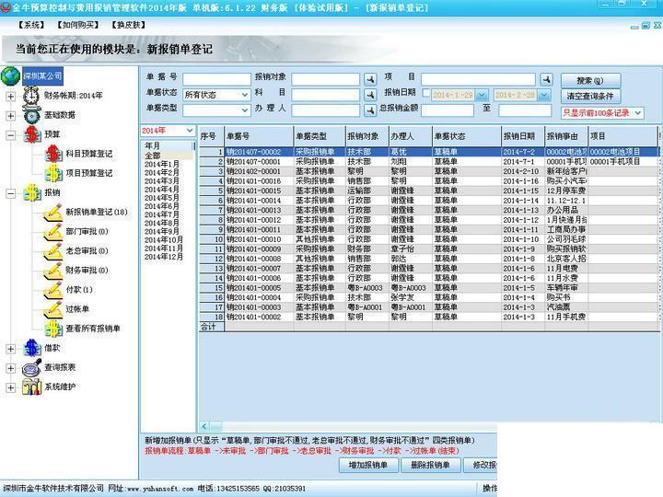
Task: Click the lookup icon next to 报销对象 field
Action: (x=370, y=79)
